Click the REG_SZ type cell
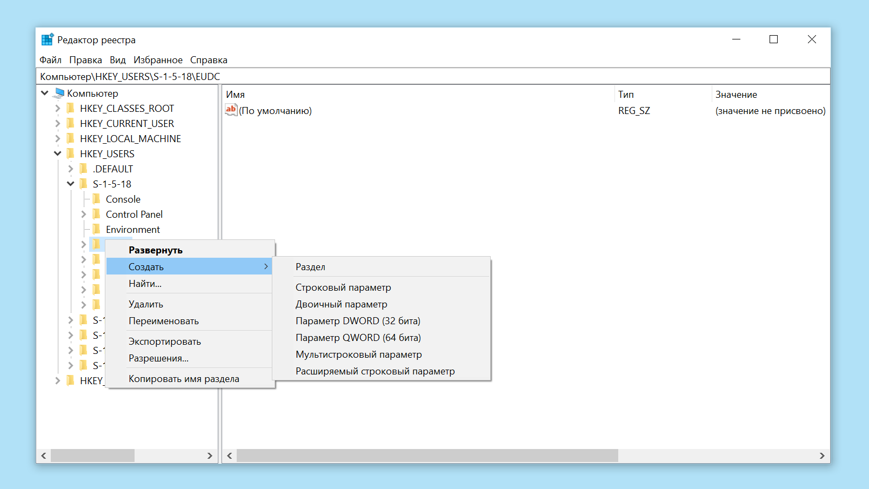This screenshot has height=489, width=869. coord(634,111)
